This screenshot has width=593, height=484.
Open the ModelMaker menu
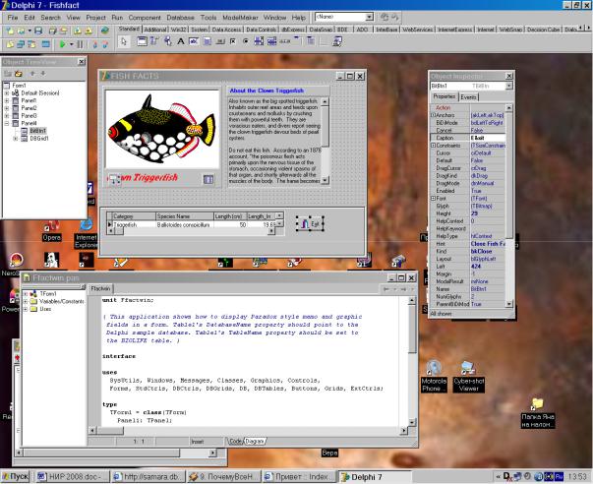click(x=240, y=18)
